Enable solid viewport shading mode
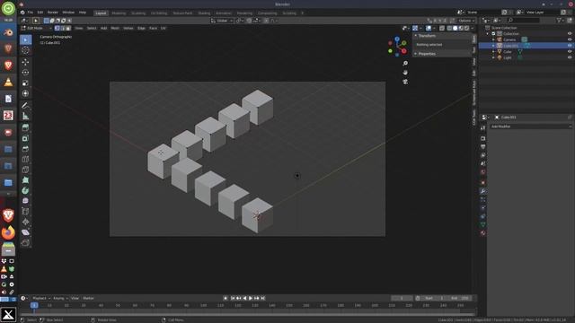 (x=456, y=28)
